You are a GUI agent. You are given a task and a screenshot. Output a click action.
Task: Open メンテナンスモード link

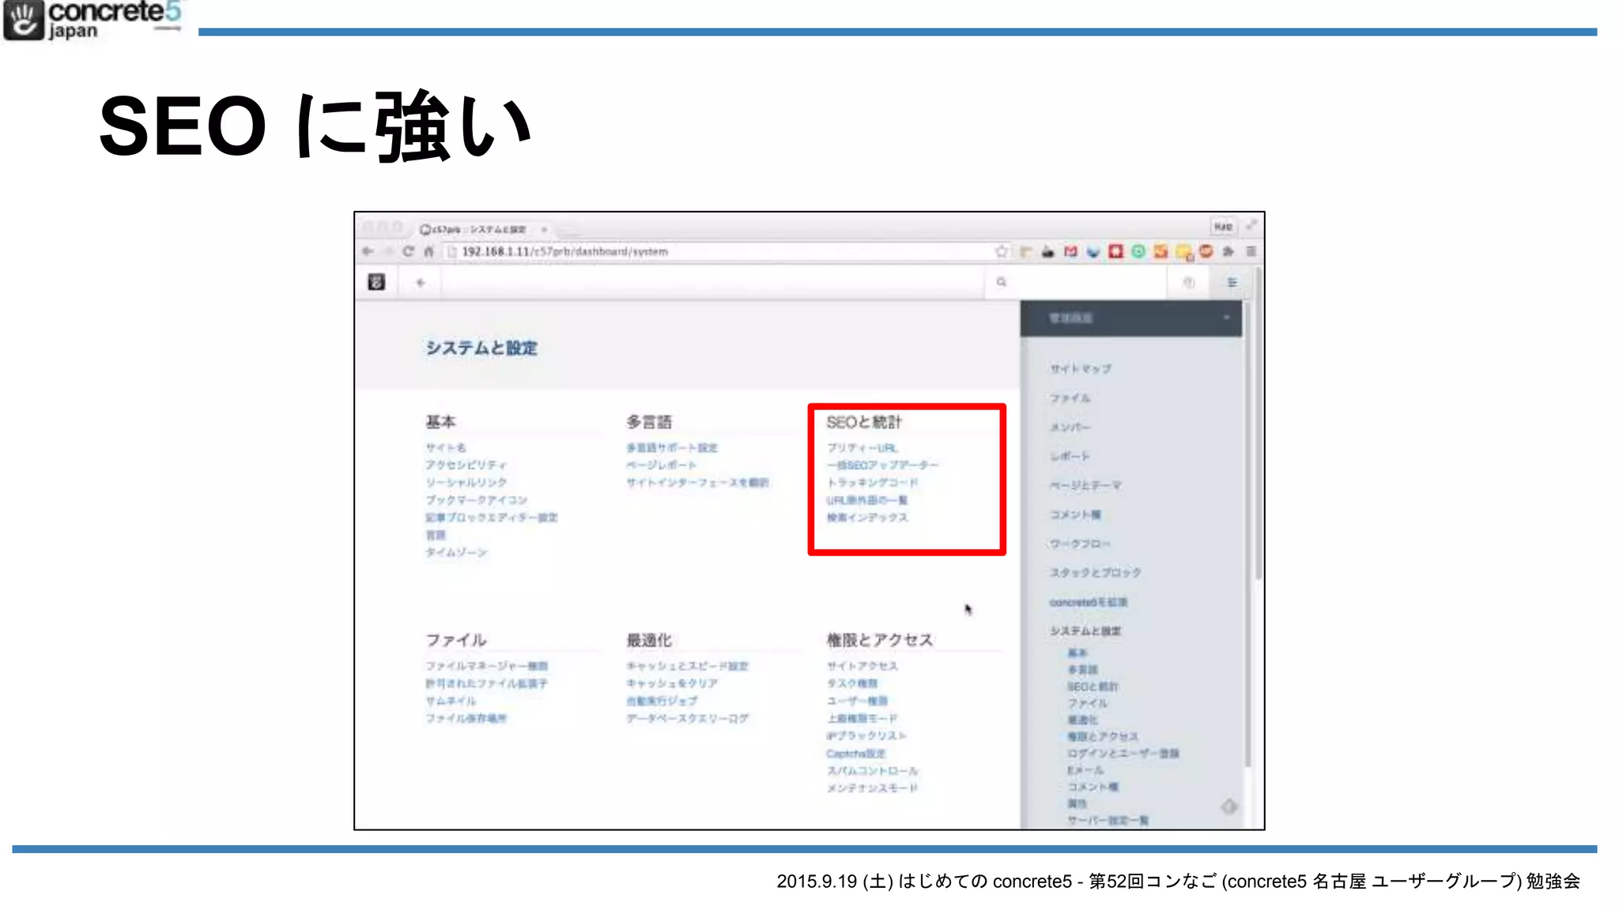pos(872,788)
